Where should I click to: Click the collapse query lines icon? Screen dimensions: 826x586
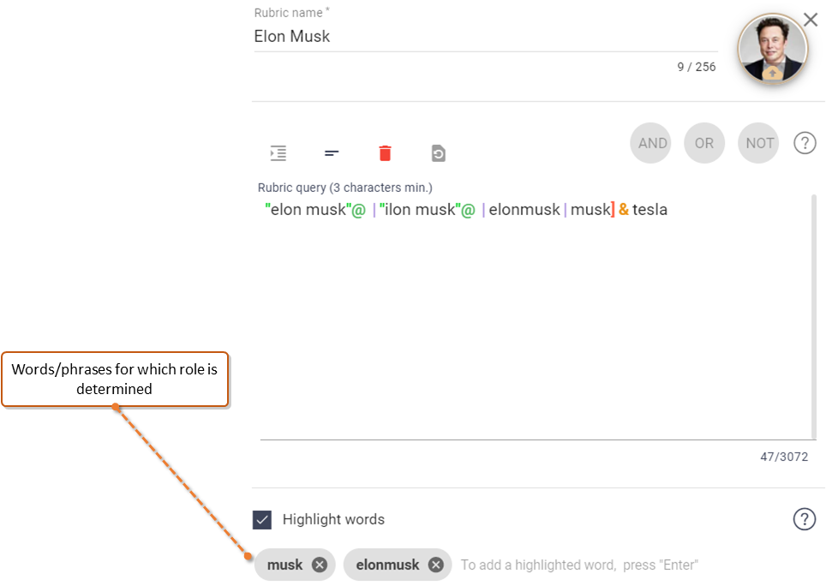click(332, 153)
